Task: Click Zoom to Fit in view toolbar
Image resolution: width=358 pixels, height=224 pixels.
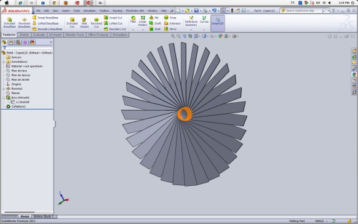Action: tap(173, 36)
